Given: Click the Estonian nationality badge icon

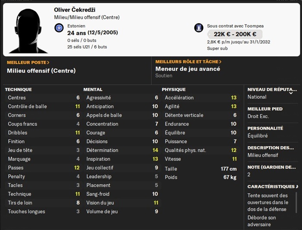Looking at the screenshot, I should click(x=59, y=28).
